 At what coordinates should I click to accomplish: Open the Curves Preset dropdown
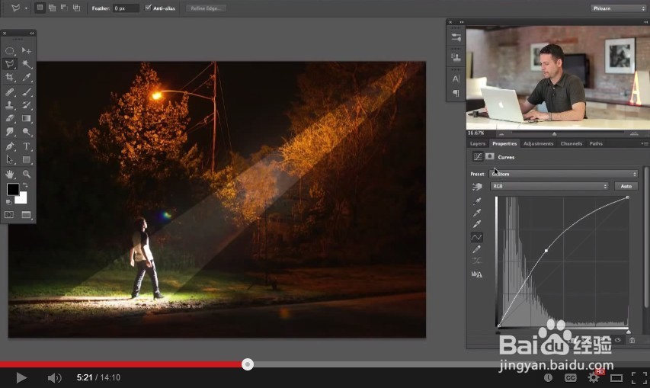pos(564,174)
